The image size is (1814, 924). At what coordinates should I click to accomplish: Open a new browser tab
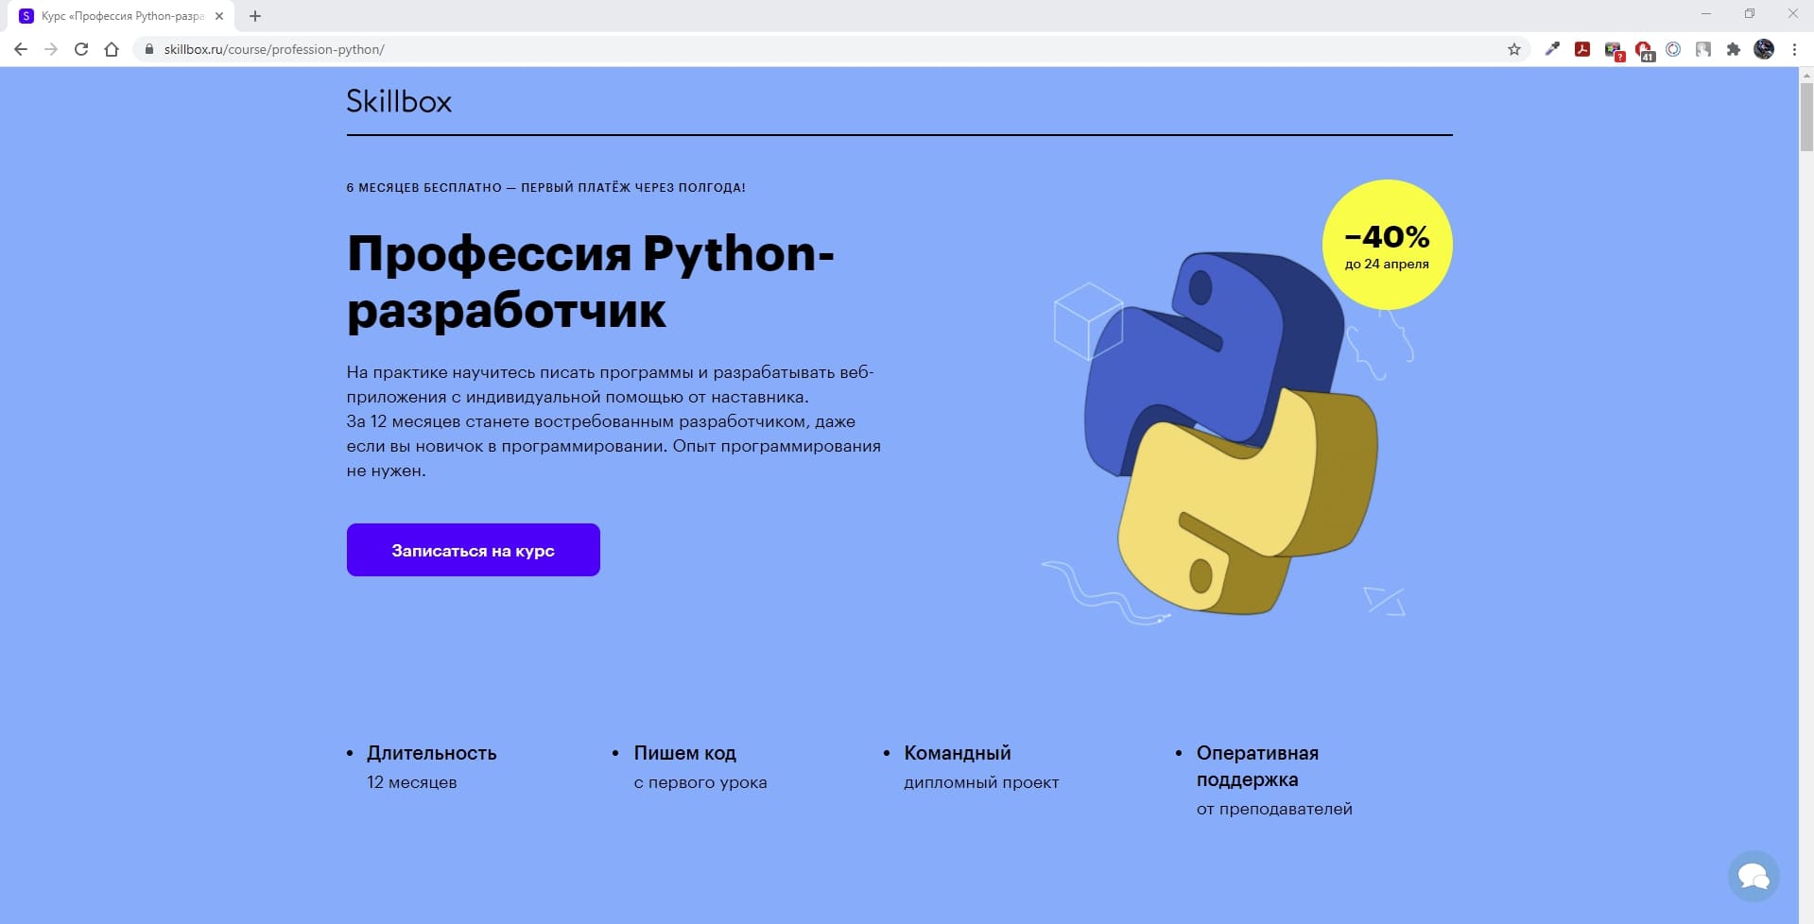[255, 16]
